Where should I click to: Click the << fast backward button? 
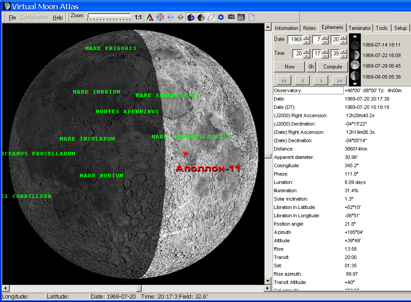tap(284, 80)
